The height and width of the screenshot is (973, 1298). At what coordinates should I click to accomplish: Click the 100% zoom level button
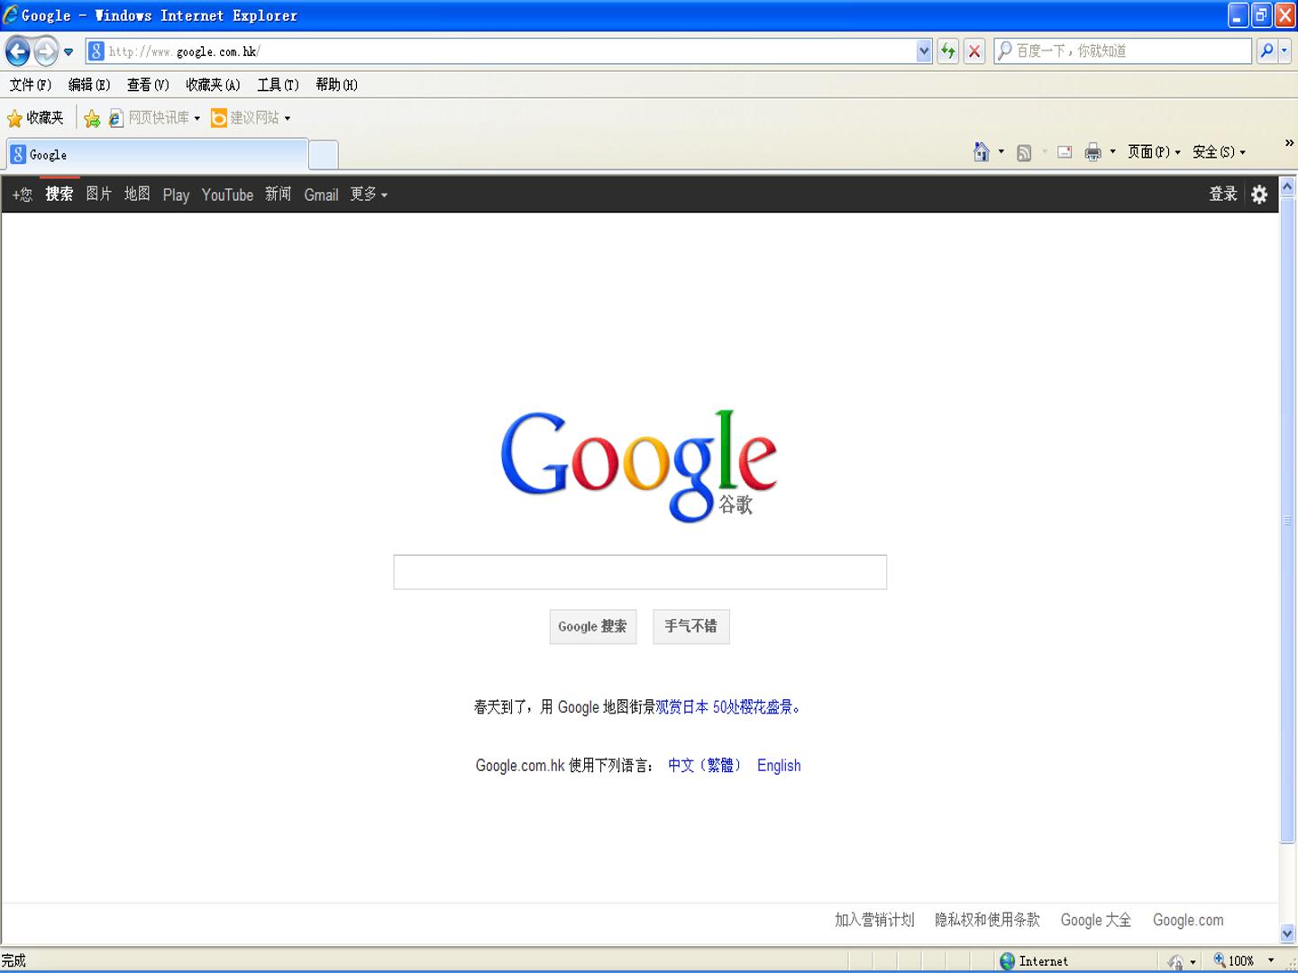tap(1234, 961)
